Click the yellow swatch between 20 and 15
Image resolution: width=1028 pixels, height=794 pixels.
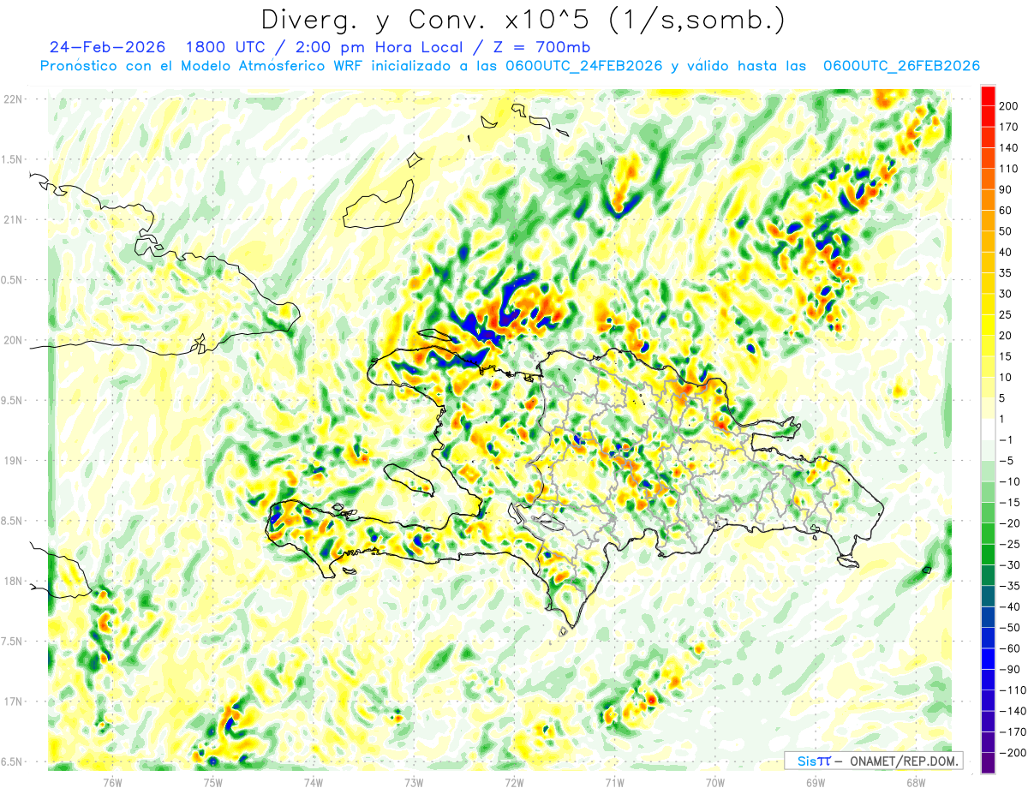click(x=988, y=345)
